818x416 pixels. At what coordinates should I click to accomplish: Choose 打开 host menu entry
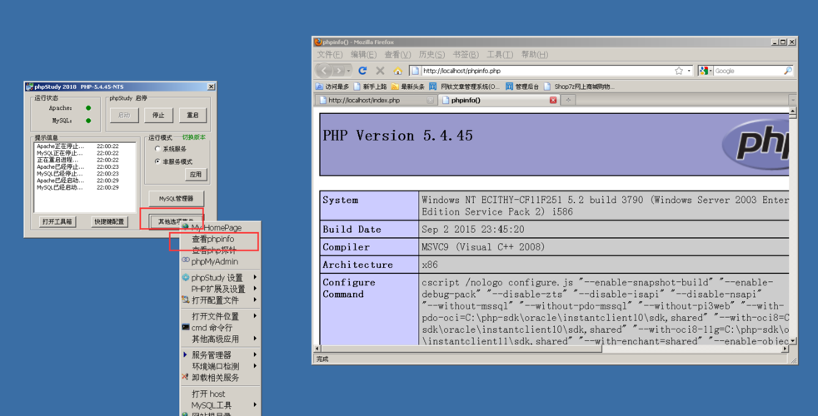[220, 394]
